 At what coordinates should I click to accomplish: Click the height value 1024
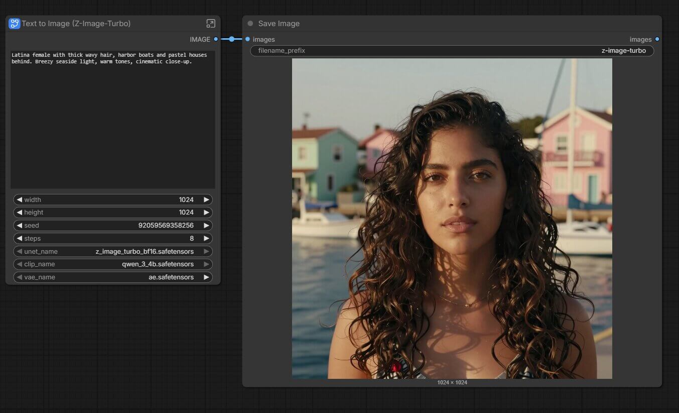pos(186,213)
